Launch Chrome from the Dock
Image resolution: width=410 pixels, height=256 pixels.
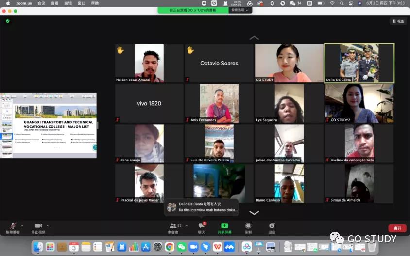[170, 247]
